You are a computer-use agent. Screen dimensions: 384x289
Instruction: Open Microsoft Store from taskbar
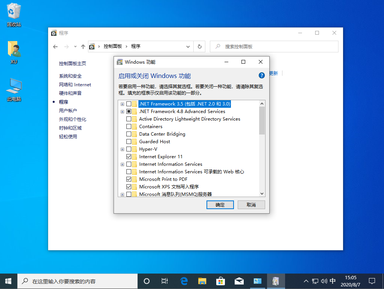tap(221, 281)
